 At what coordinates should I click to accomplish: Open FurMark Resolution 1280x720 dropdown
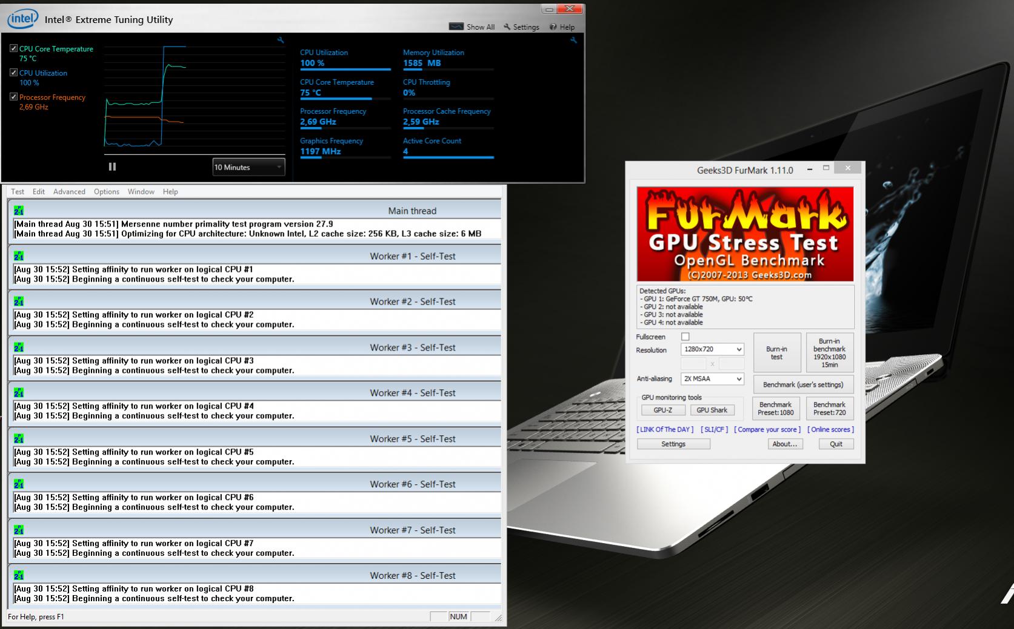(x=712, y=349)
